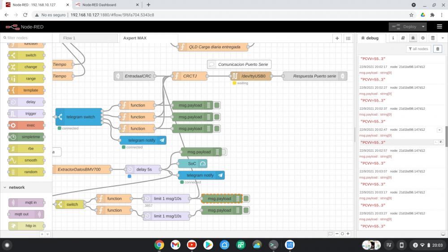The height and width of the screenshot is (252, 448).
Task: Switch to the Flow 1 tab
Action: click(x=88, y=38)
